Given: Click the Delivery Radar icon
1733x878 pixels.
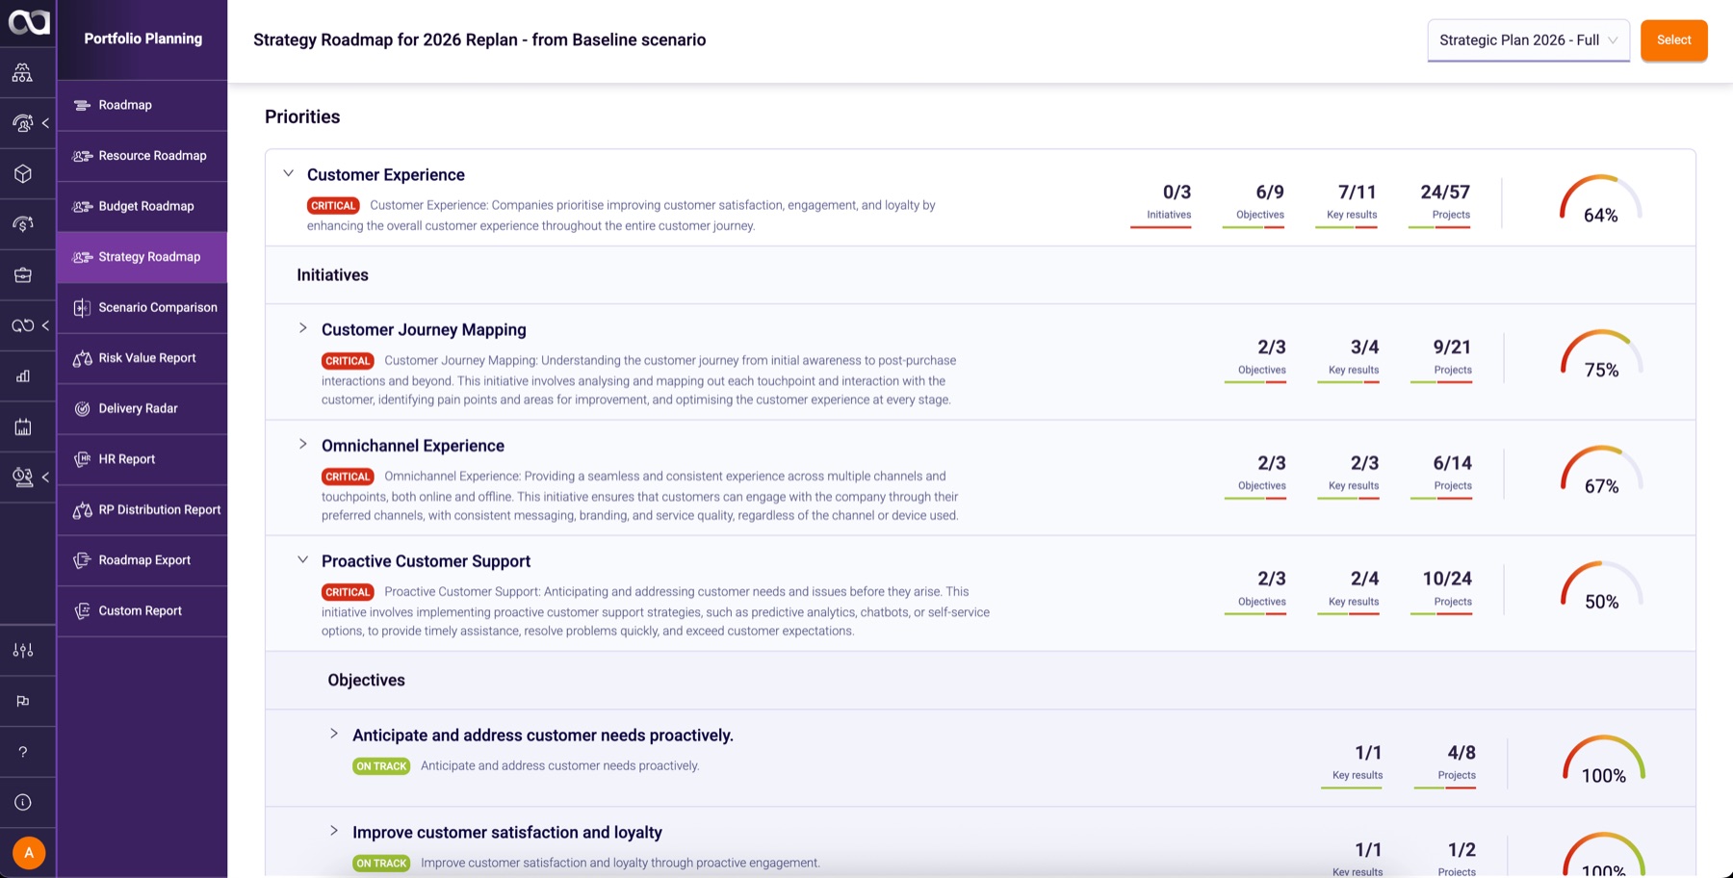Looking at the screenshot, I should coord(82,408).
